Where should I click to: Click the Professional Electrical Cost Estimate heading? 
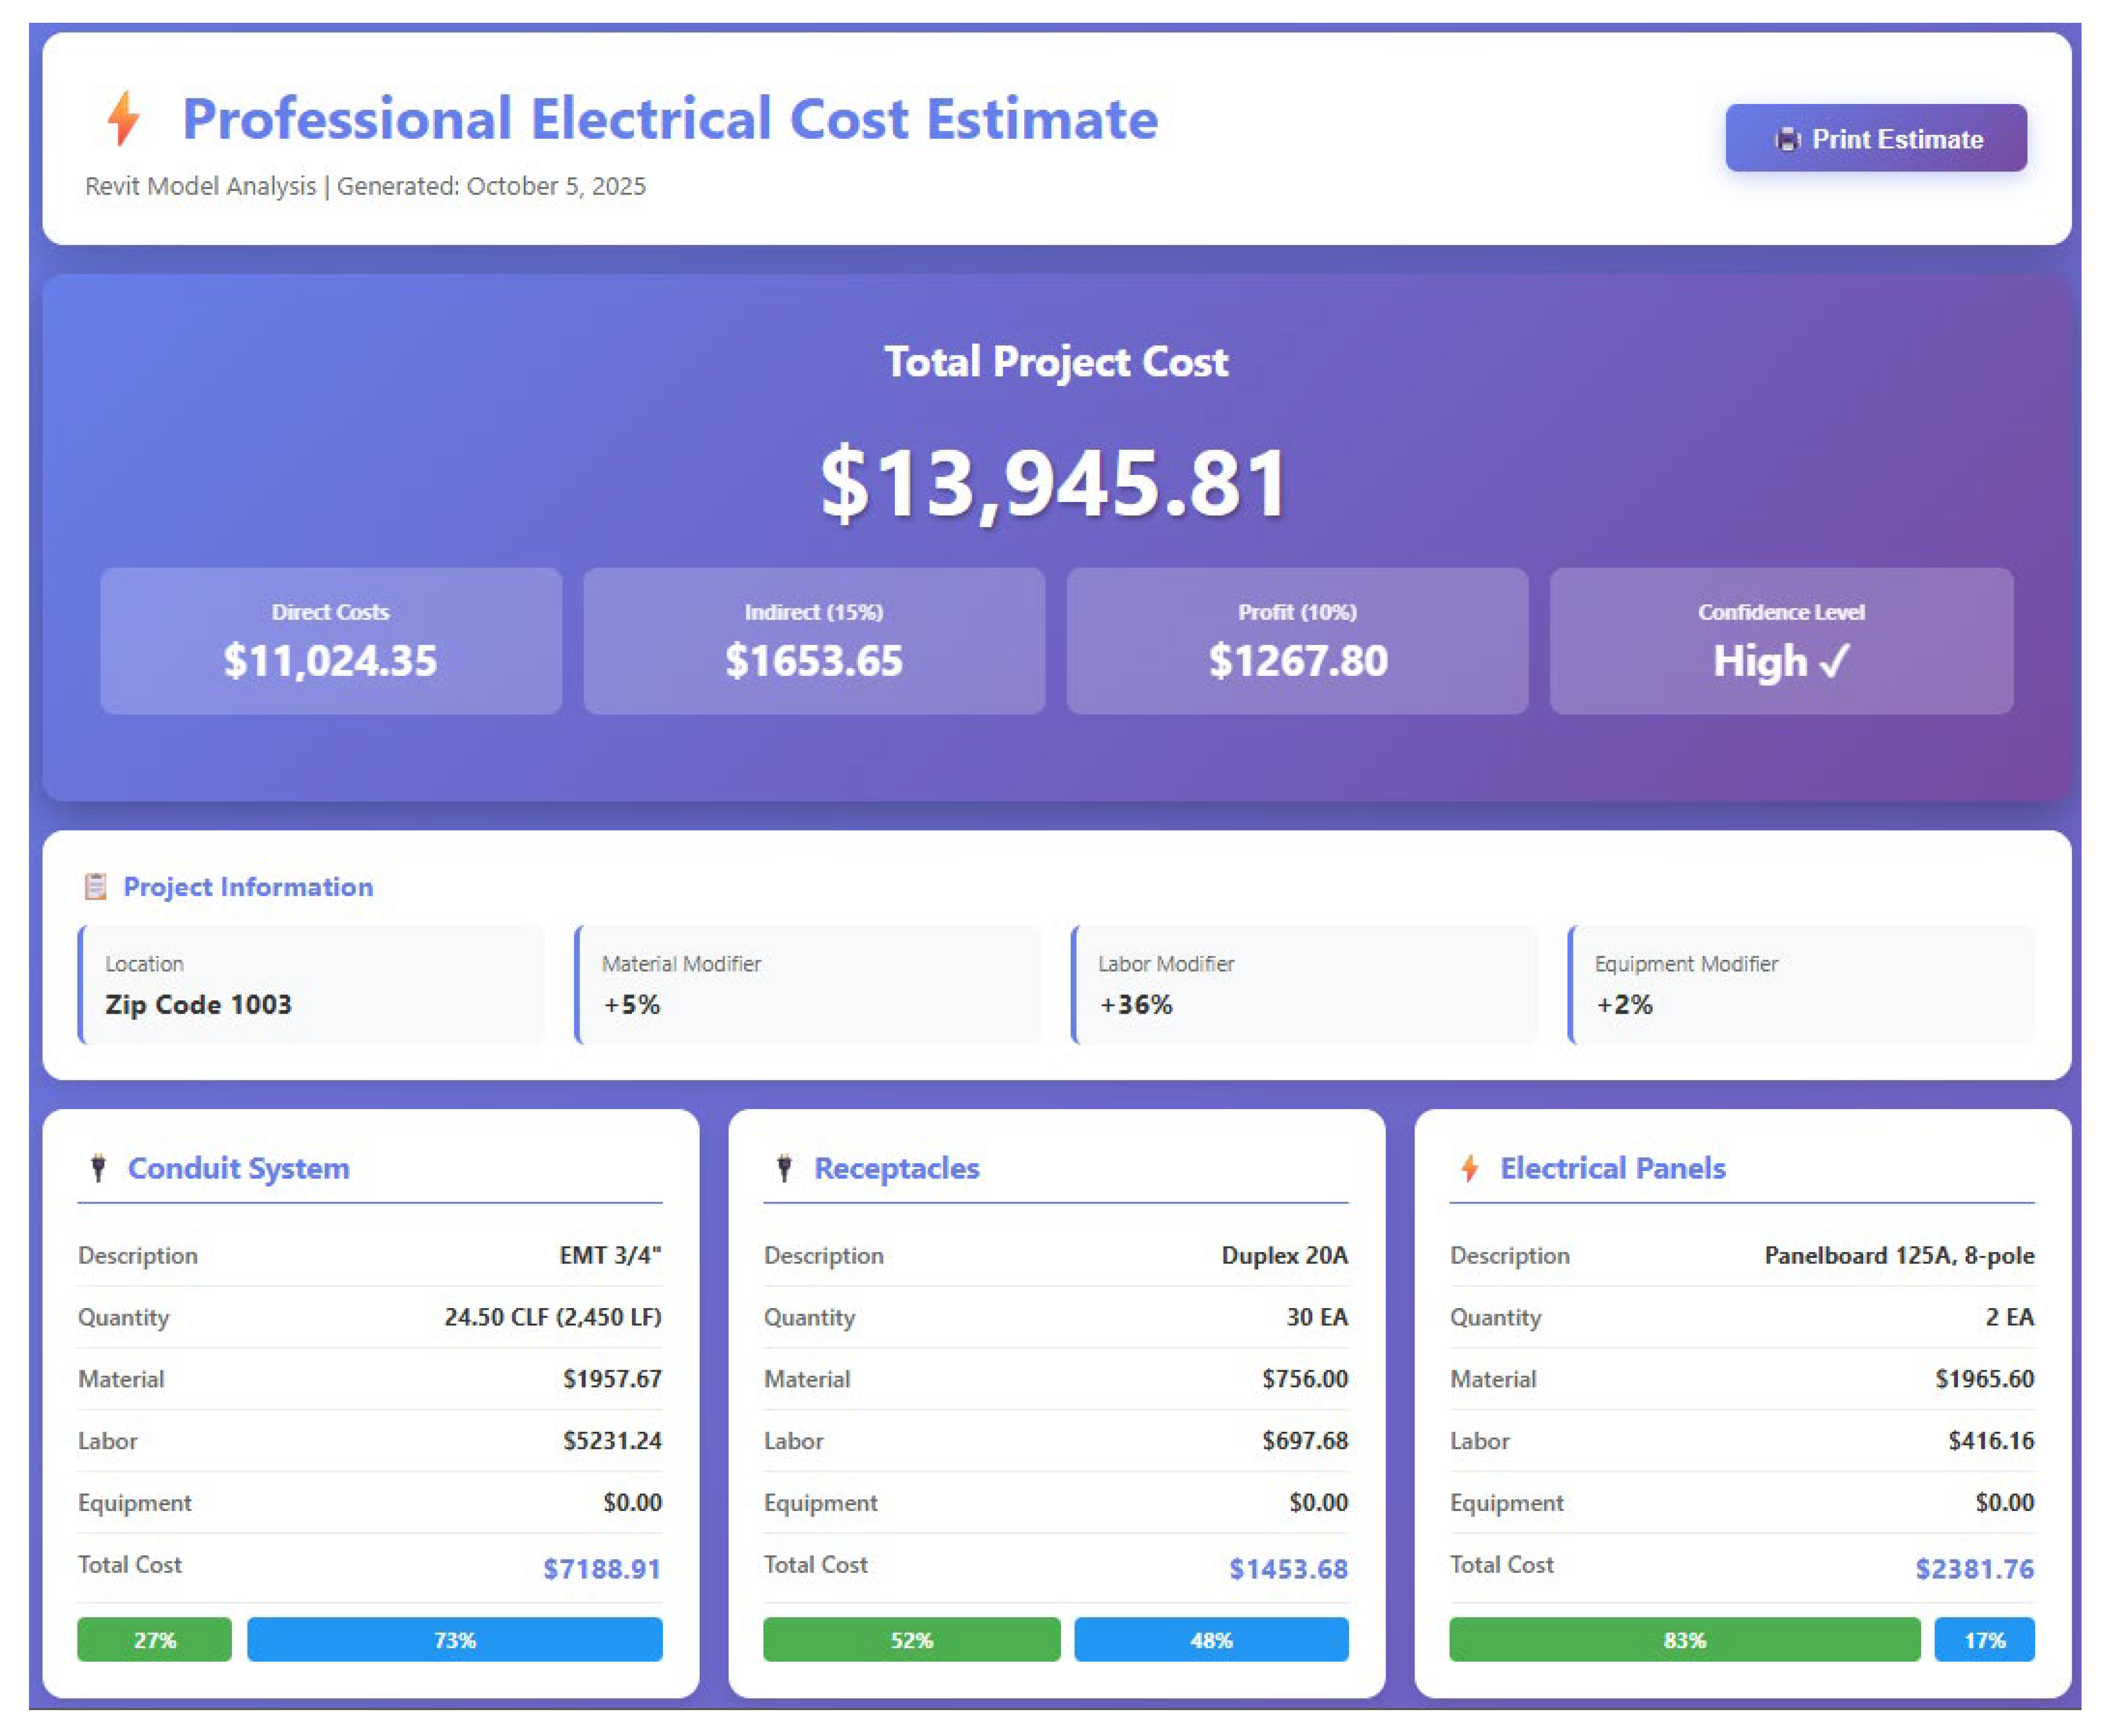tap(670, 119)
